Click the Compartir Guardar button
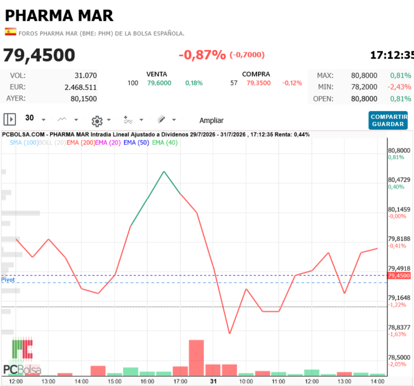 pos(388,121)
